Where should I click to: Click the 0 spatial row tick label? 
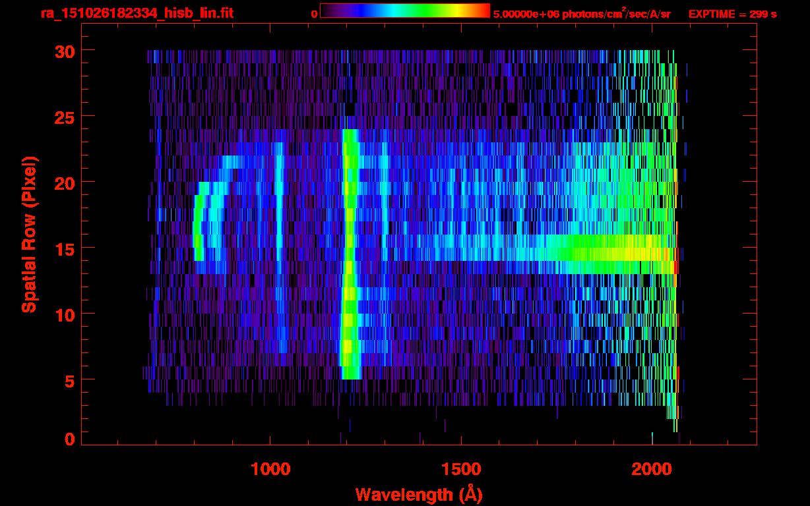pyautogui.click(x=69, y=439)
